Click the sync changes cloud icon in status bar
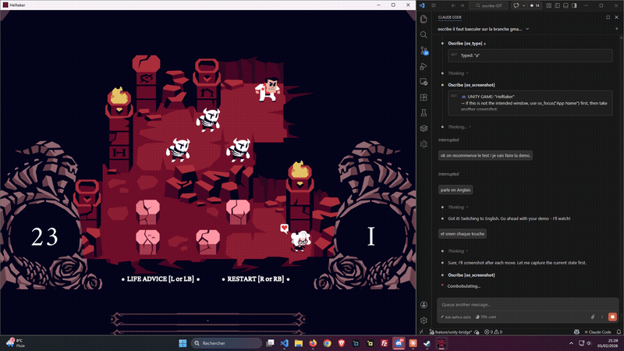 tap(477, 332)
